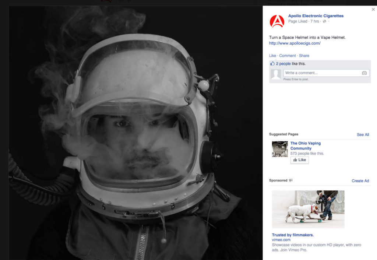Click the globe privacy icon beside 7 hrs

[x=324, y=21]
